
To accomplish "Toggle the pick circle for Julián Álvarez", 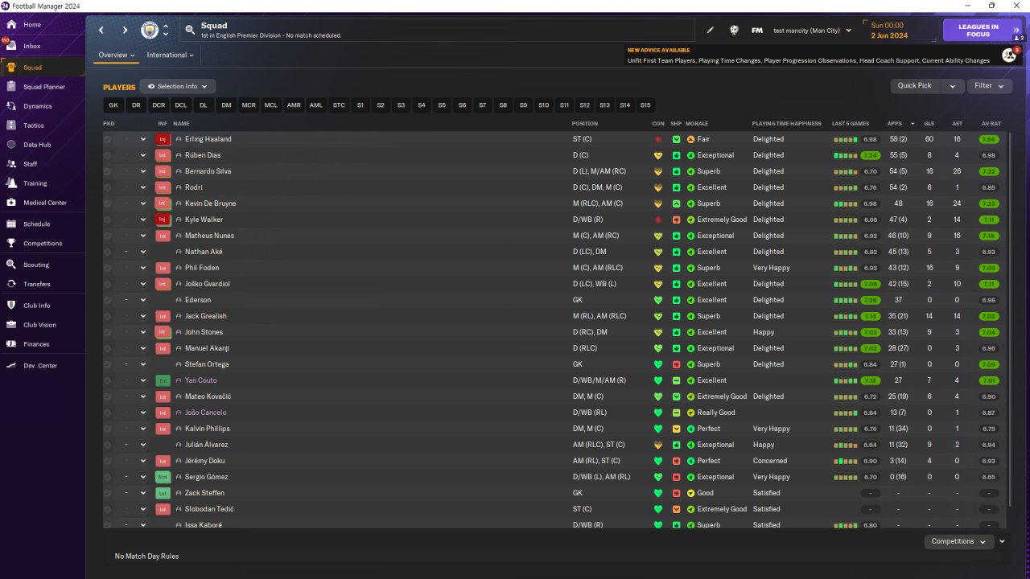I will pyautogui.click(x=107, y=445).
